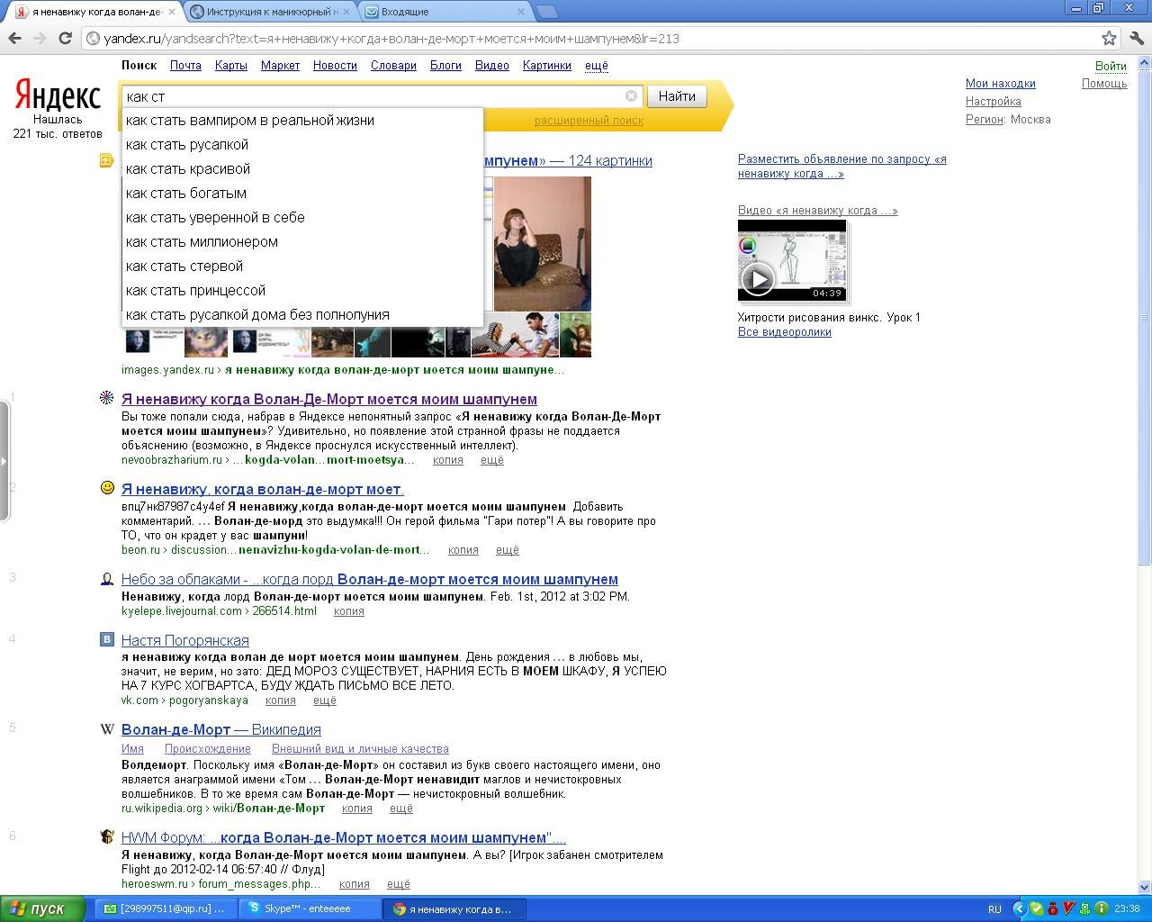Screen dimensions: 1152x922
Task: Reload the page with the refresh icon
Action: point(65,39)
